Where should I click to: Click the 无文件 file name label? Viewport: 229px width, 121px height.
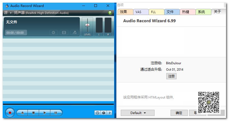pos(12,22)
